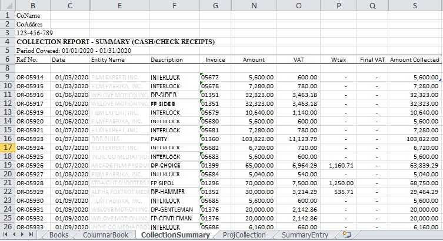Open the ProjCollection sheet tab

point(244,235)
